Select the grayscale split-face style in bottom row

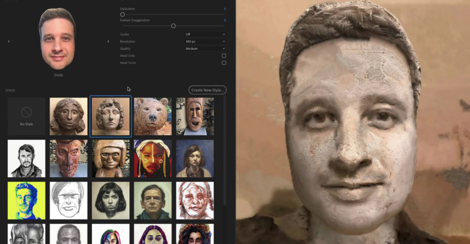pyautogui.click(x=26, y=234)
